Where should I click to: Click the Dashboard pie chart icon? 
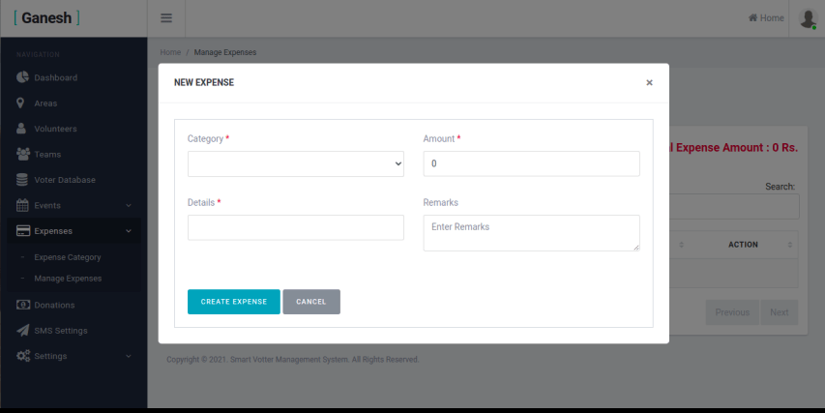[x=22, y=77]
